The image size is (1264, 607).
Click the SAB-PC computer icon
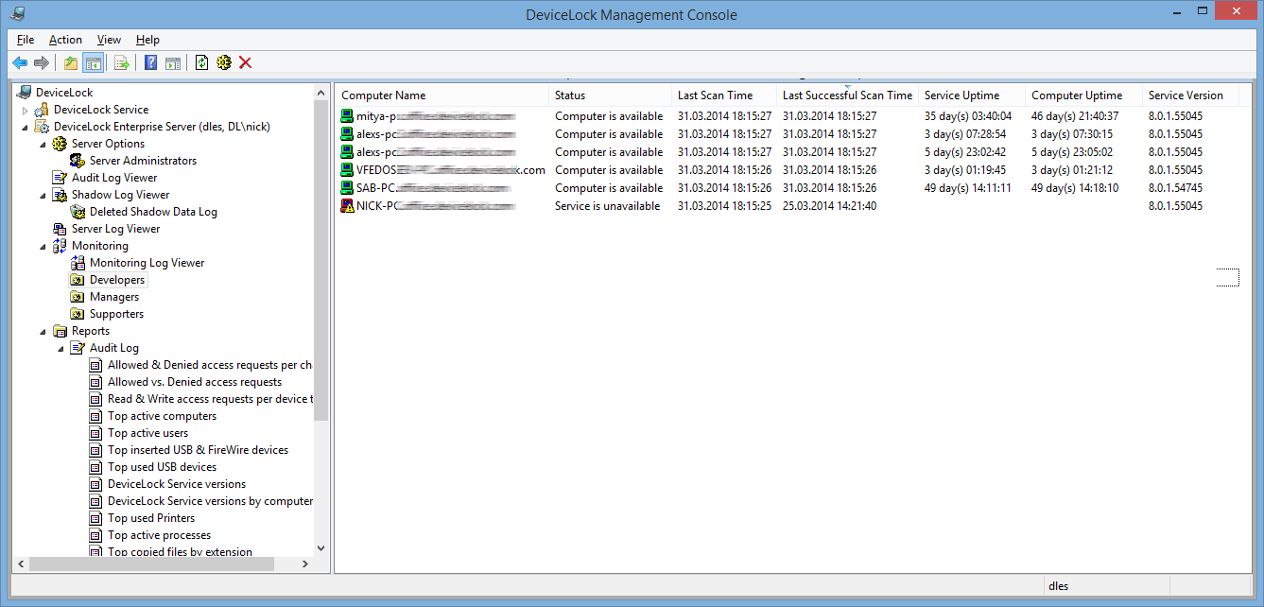coord(347,188)
